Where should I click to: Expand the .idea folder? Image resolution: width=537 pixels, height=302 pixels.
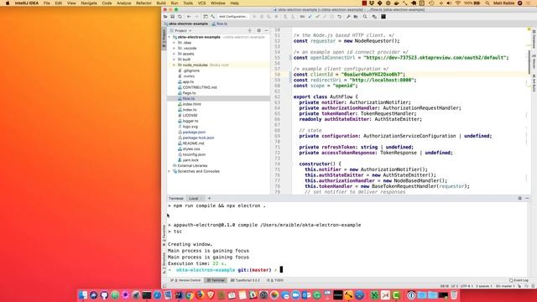pyautogui.click(x=175, y=43)
